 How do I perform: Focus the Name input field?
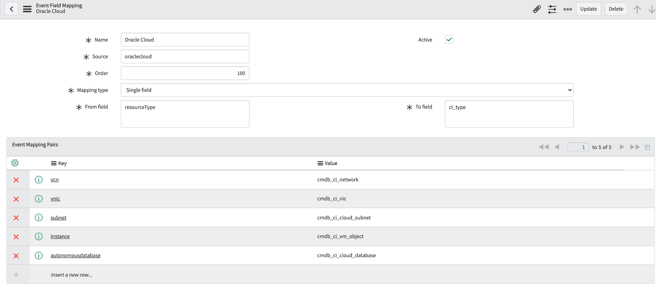click(x=185, y=40)
